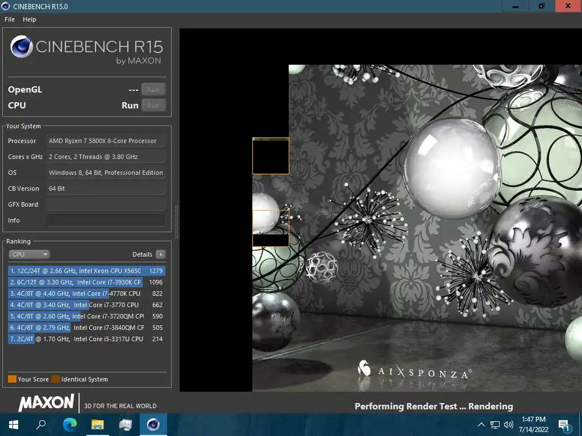
Task: Click the brown Identical System swatch
Action: pyautogui.click(x=55, y=379)
